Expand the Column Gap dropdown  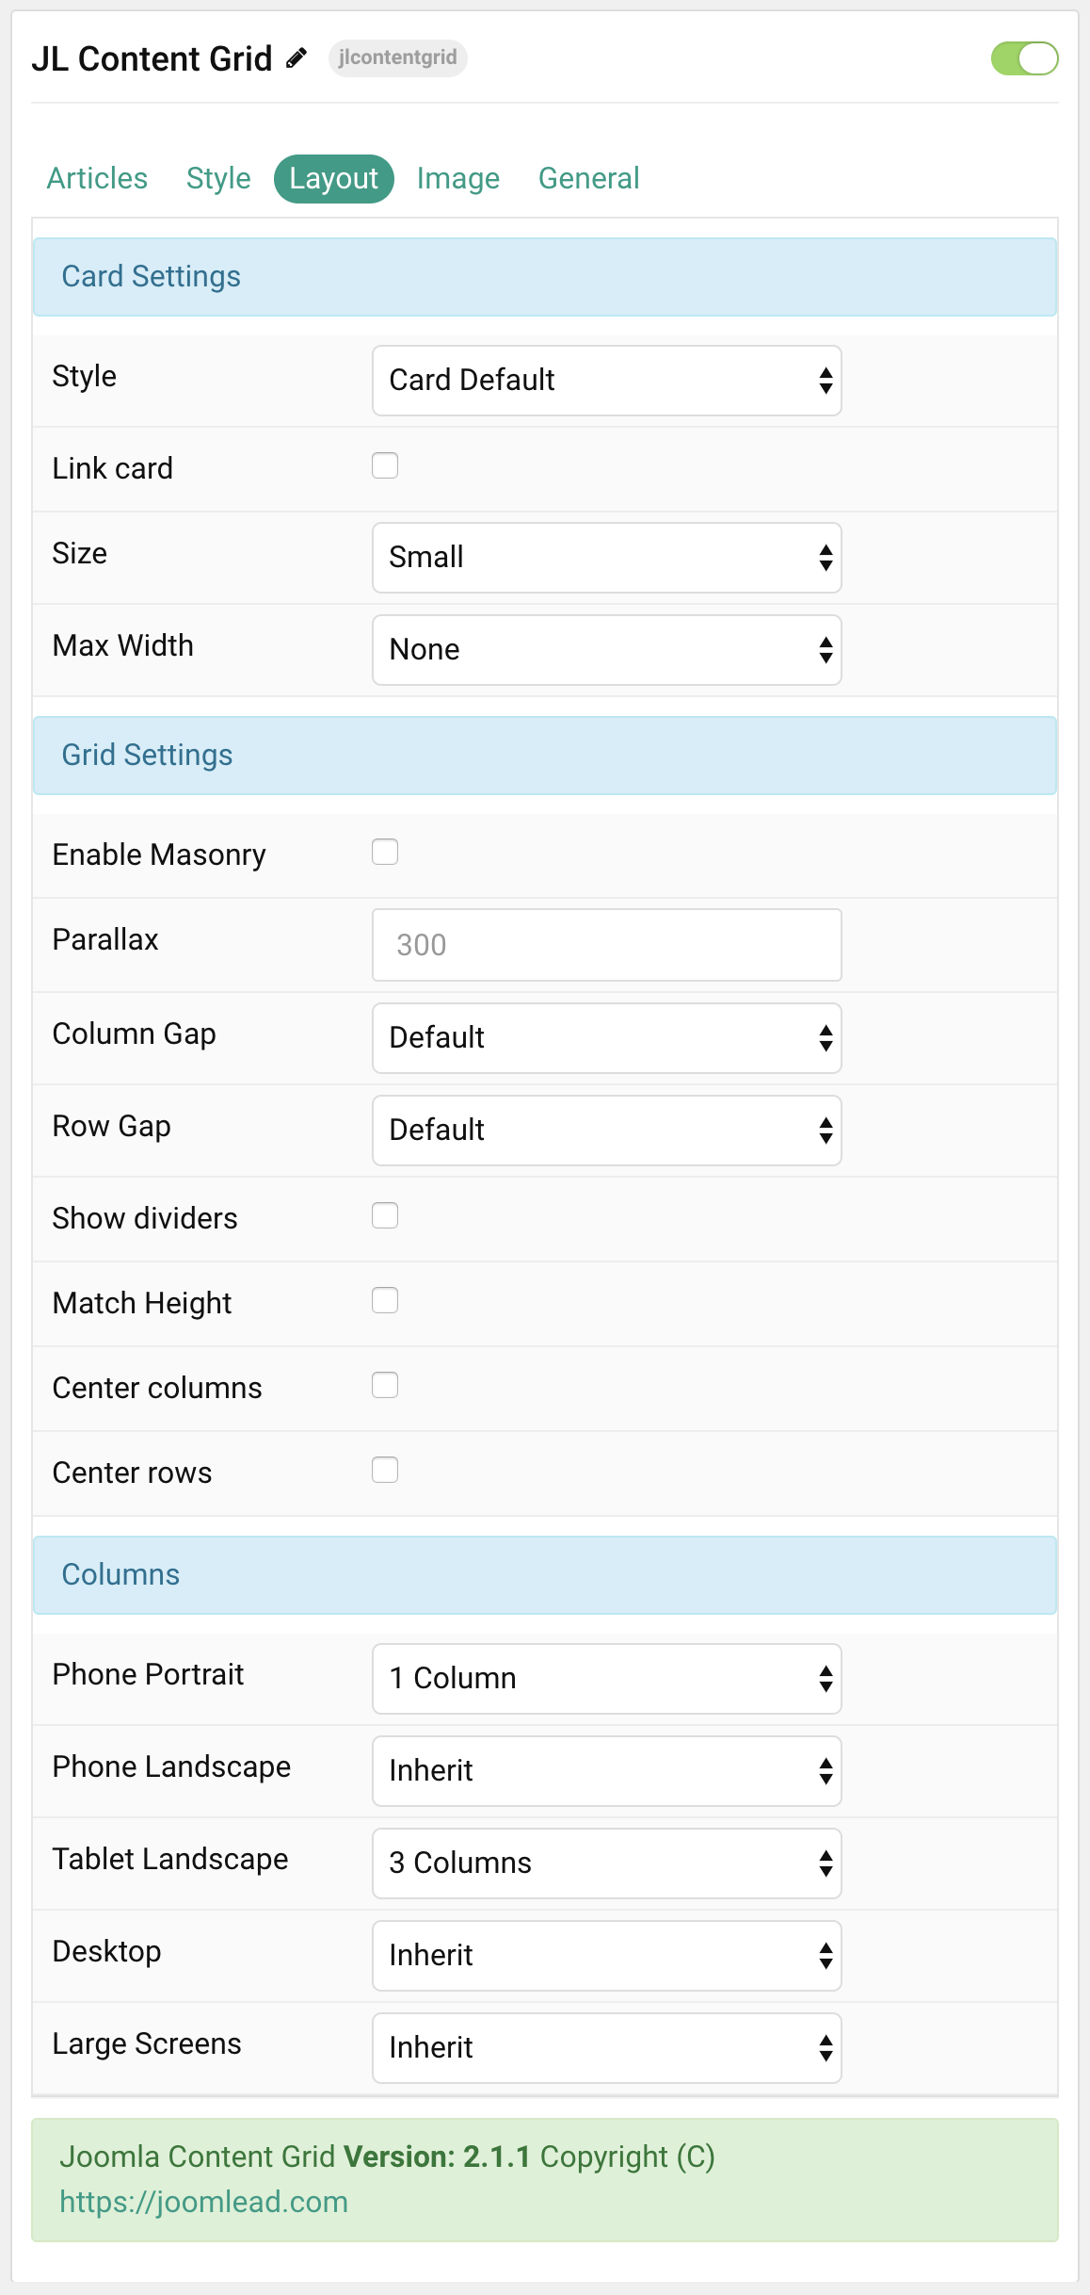point(606,1037)
